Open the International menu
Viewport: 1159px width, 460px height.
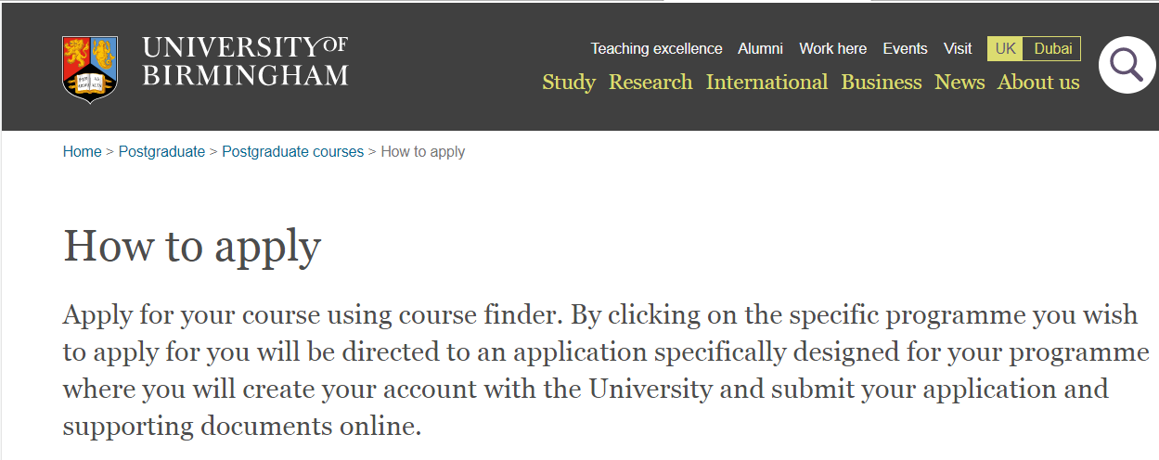click(766, 83)
